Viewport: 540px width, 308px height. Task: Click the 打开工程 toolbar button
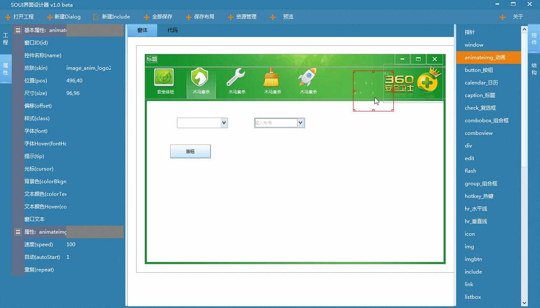[19, 17]
